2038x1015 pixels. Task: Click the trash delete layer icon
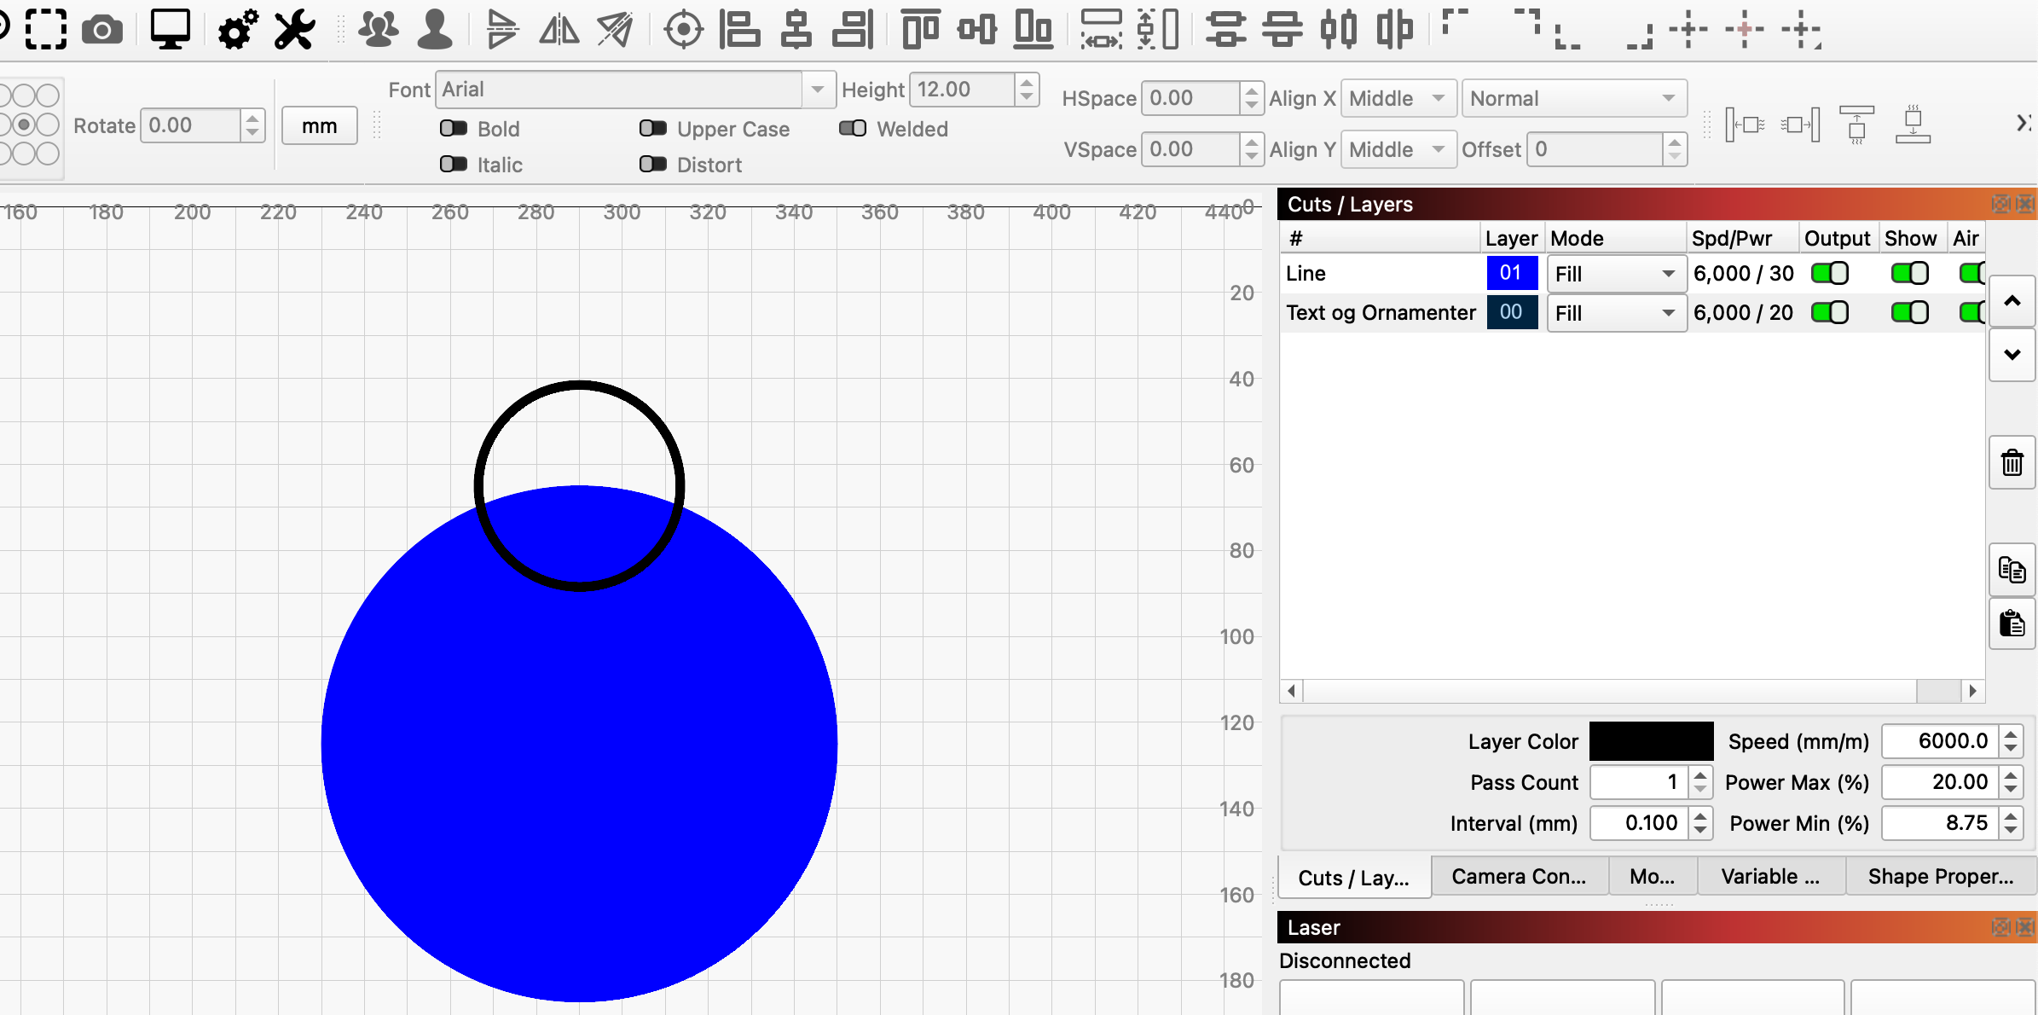coord(2012,463)
